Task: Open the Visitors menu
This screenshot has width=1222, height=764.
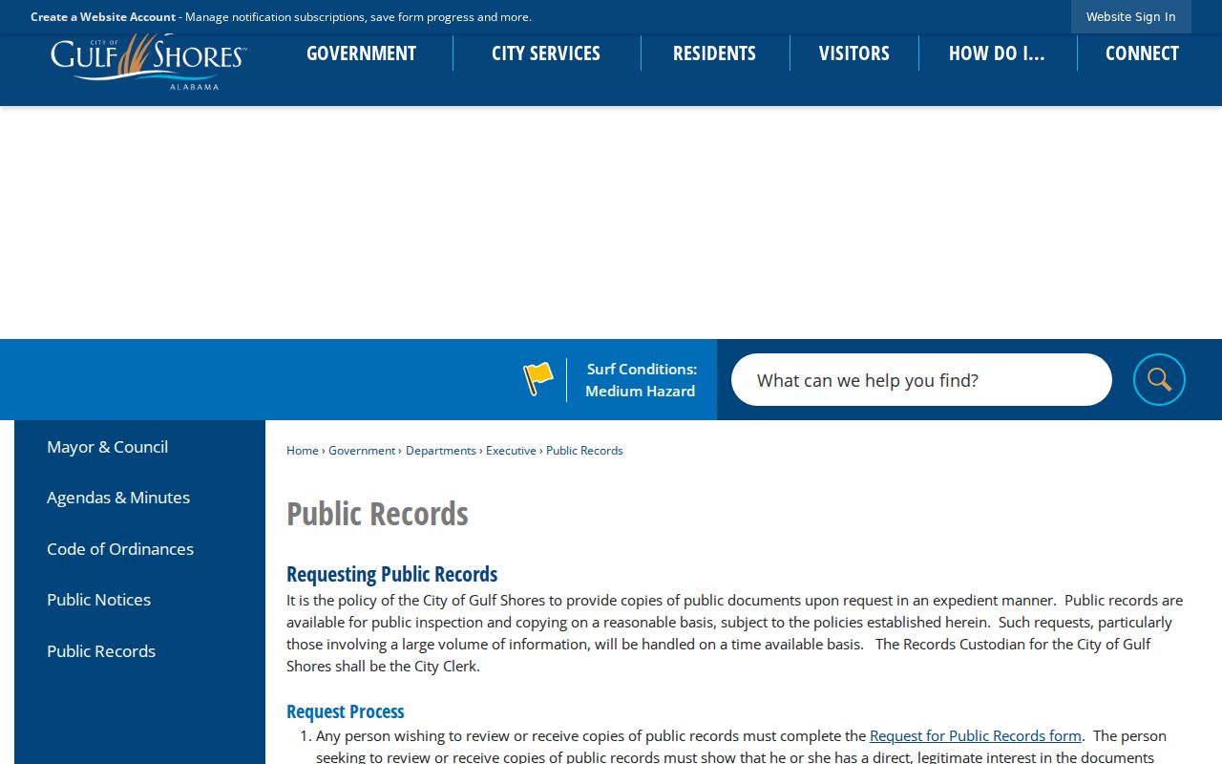Action: 854,53
